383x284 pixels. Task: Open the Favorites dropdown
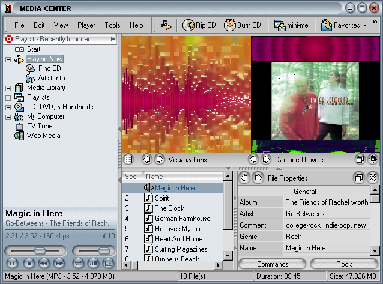pos(343,25)
